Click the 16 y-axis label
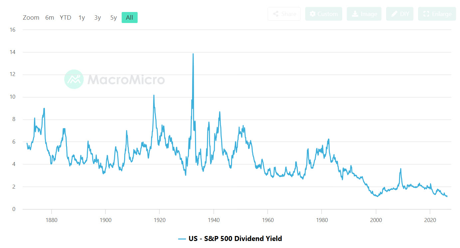This screenshot has height=248, width=460. (13, 30)
